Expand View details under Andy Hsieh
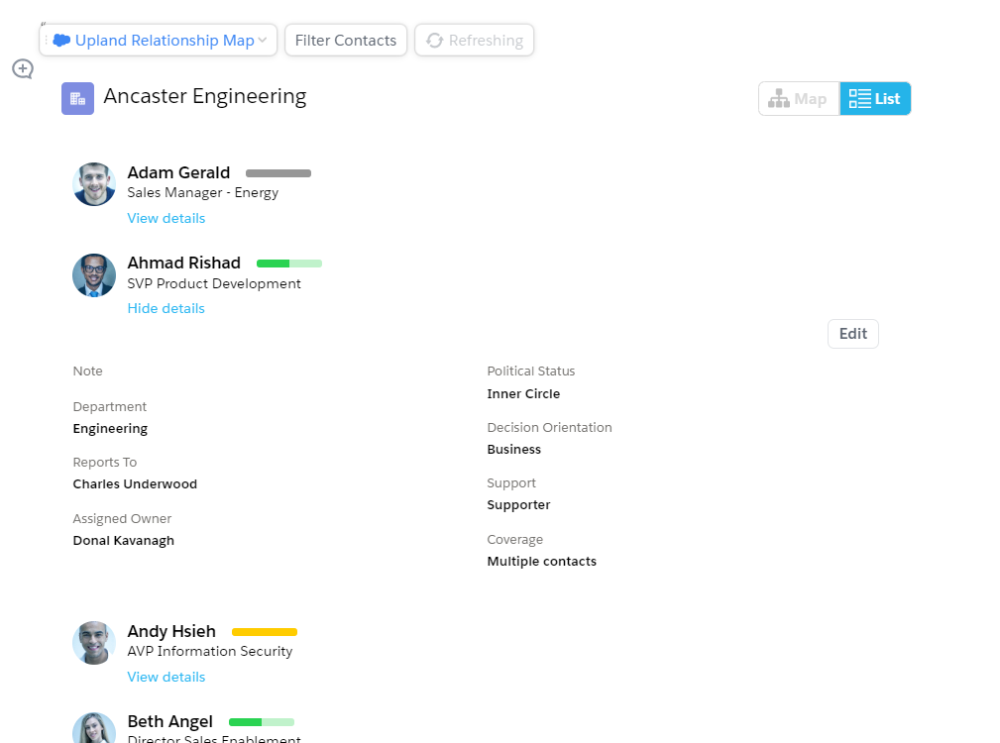The height and width of the screenshot is (743, 1000). (166, 677)
